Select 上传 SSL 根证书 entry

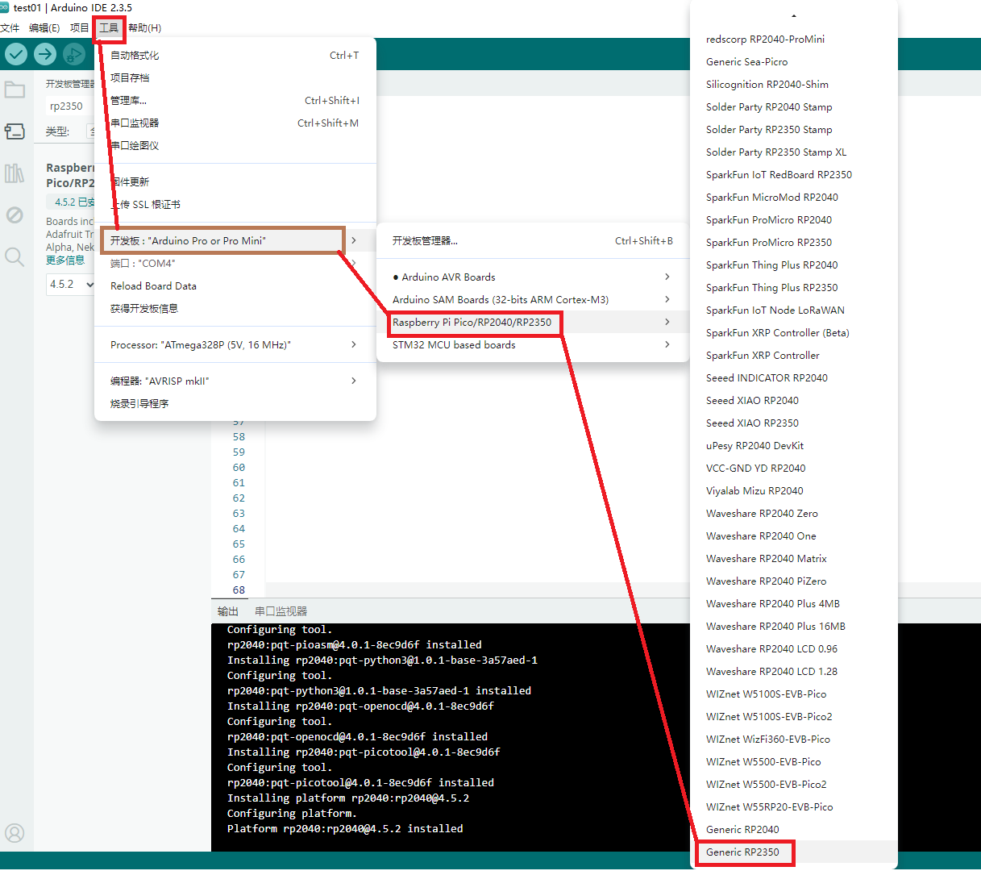click(x=235, y=204)
